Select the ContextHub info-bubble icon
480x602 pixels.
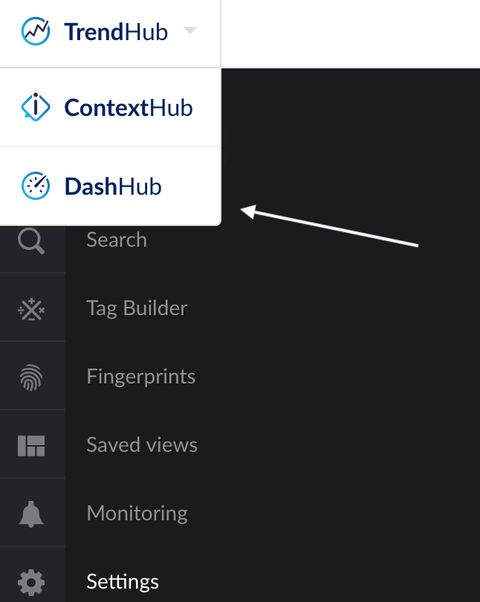pyautogui.click(x=35, y=107)
